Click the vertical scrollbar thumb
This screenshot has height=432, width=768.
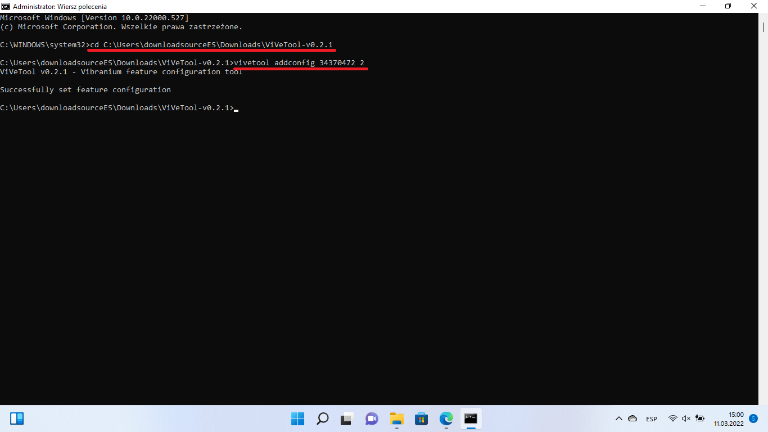pyautogui.click(x=763, y=28)
